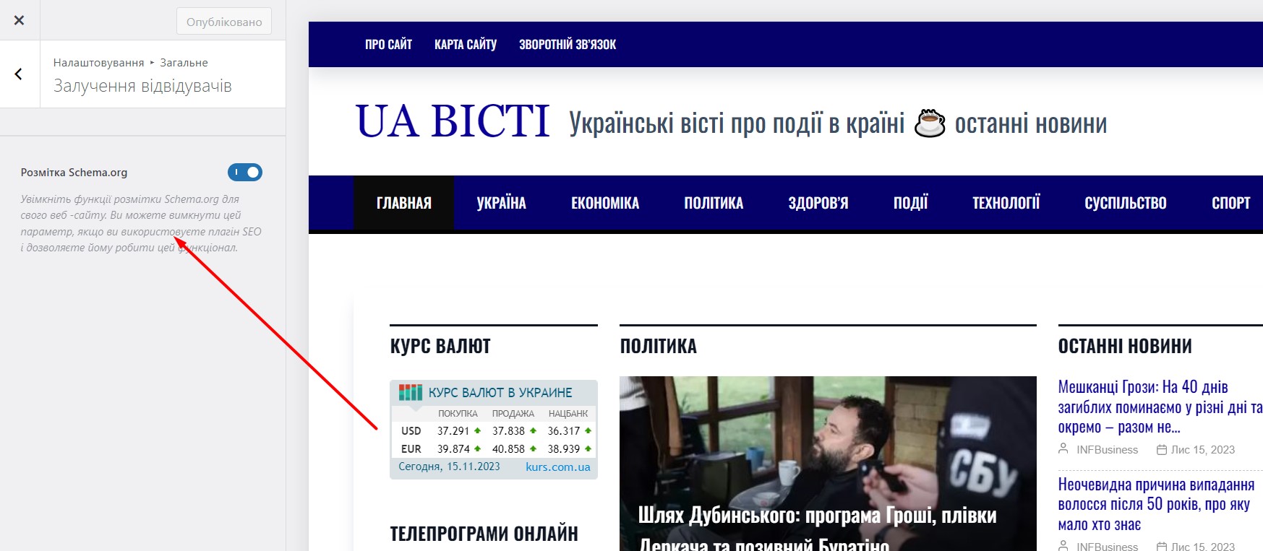Click the kurs.com.ua link in currency widget

[x=558, y=467]
